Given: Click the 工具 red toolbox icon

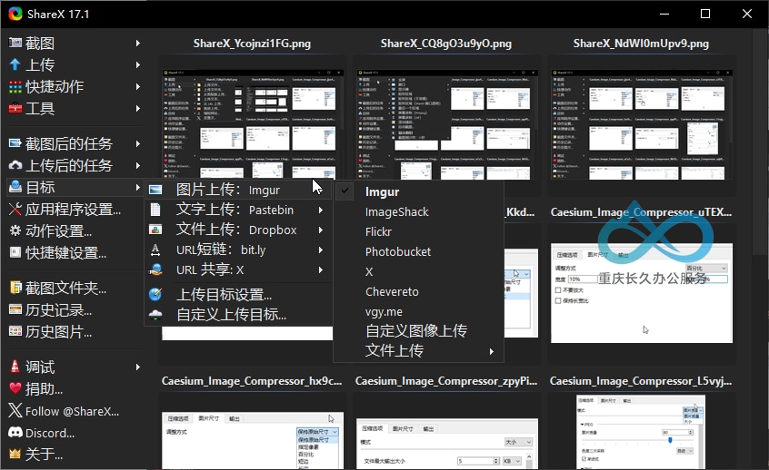Looking at the screenshot, I should point(15,108).
